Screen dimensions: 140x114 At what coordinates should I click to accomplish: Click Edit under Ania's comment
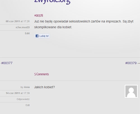coord(28,105)
